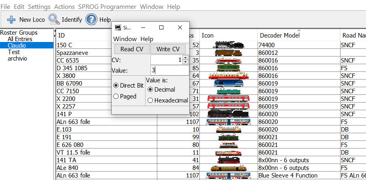Viewport: 366px width, 180px height.
Task: Click the Identify magnifying glass icon
Action: (x=54, y=19)
